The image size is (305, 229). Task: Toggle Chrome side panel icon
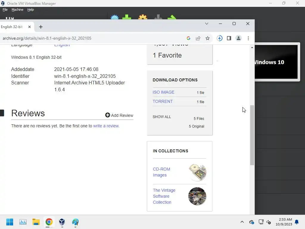[x=229, y=38]
